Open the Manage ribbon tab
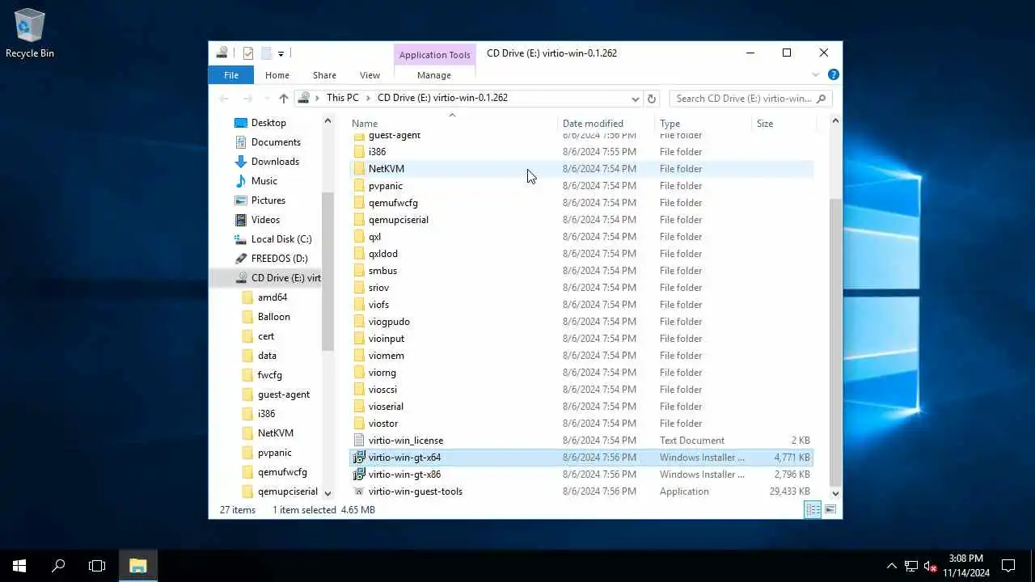This screenshot has height=582, width=1035. (434, 75)
